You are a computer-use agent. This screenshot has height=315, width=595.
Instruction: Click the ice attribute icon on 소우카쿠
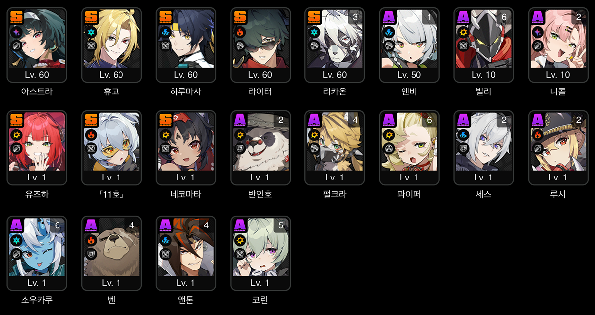(x=17, y=240)
